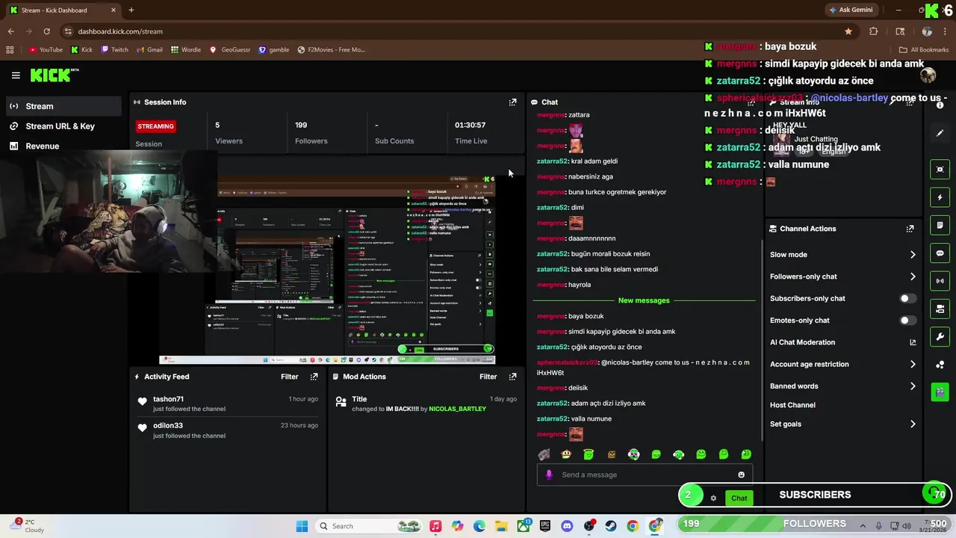
Task: Open chat settings gear beside Chat button
Action: point(713,498)
